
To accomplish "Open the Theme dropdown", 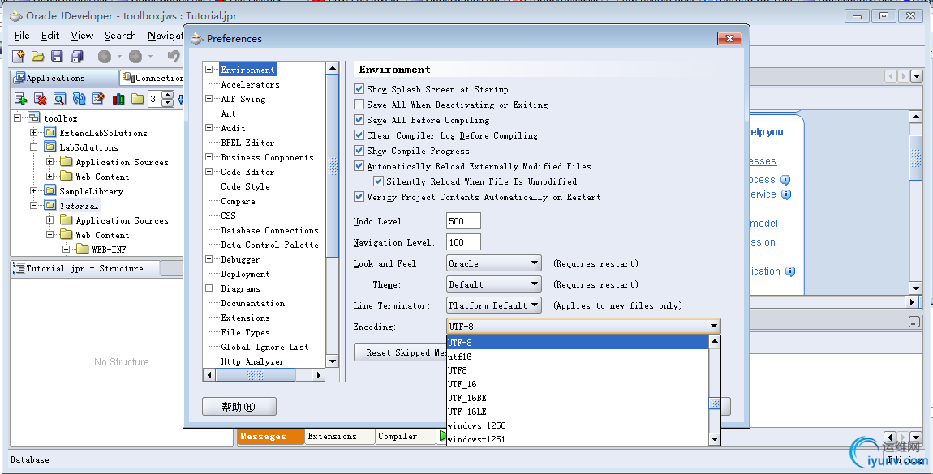I will click(x=494, y=284).
